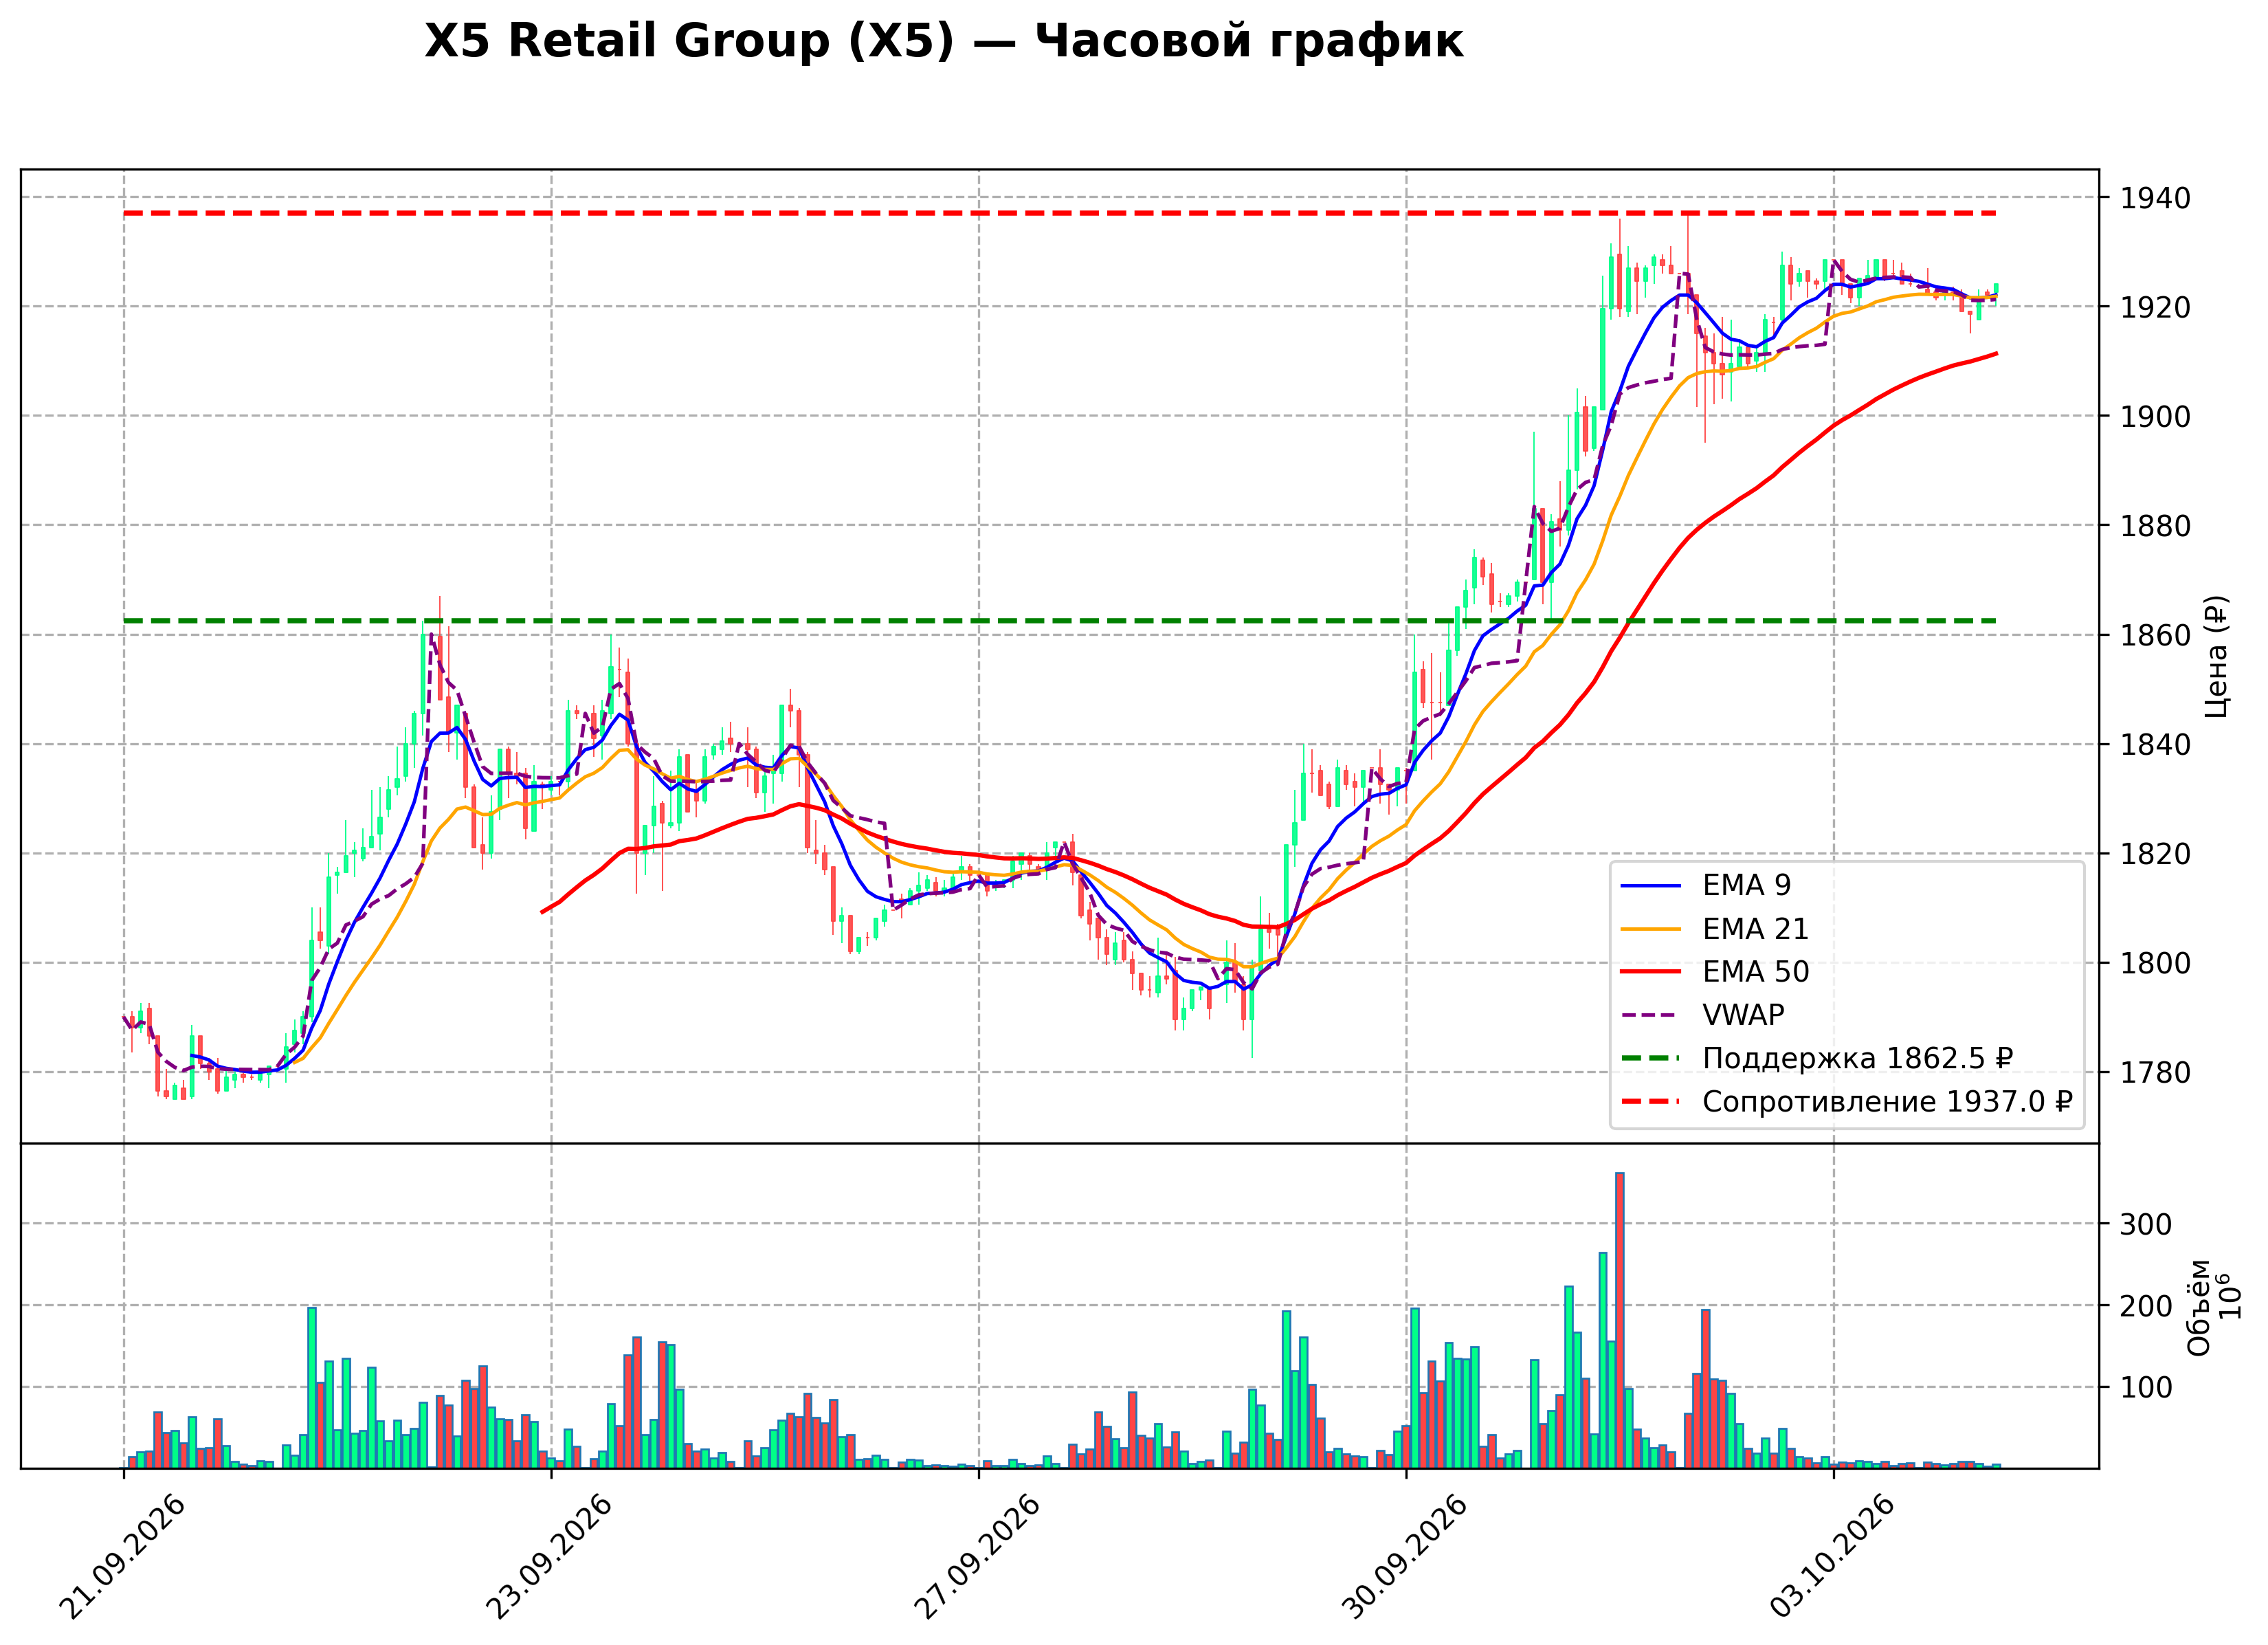
Task: Click the date label 23.09.2026
Action: (549, 1557)
